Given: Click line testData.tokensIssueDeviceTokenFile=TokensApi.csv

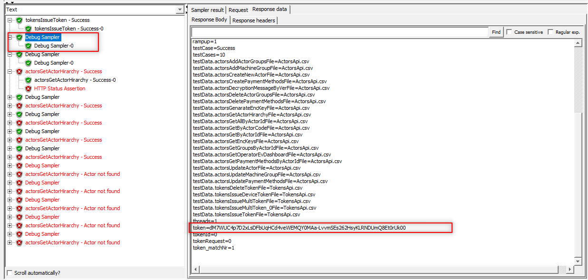Looking at the screenshot, I should click(x=254, y=194).
